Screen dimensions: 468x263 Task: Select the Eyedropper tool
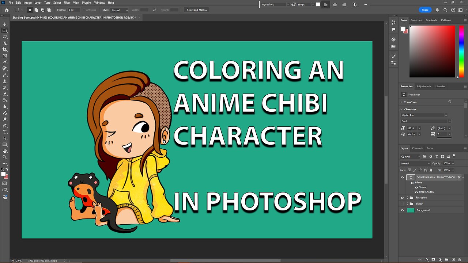pos(5,62)
